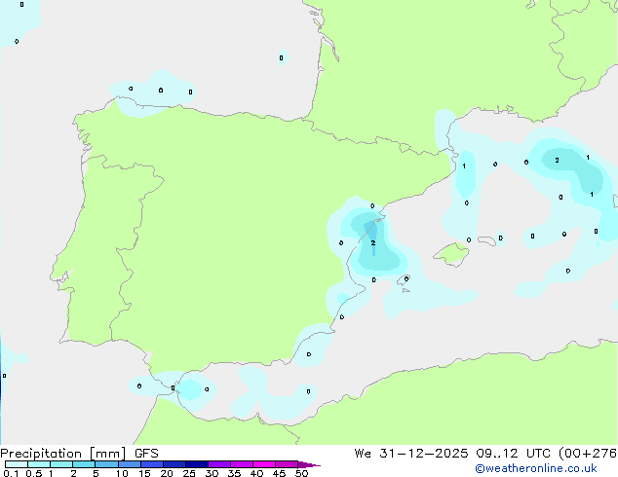The width and height of the screenshot is (618, 477).
Task: Click the '(00+276' forecast offset text
Action: (x=588, y=454)
